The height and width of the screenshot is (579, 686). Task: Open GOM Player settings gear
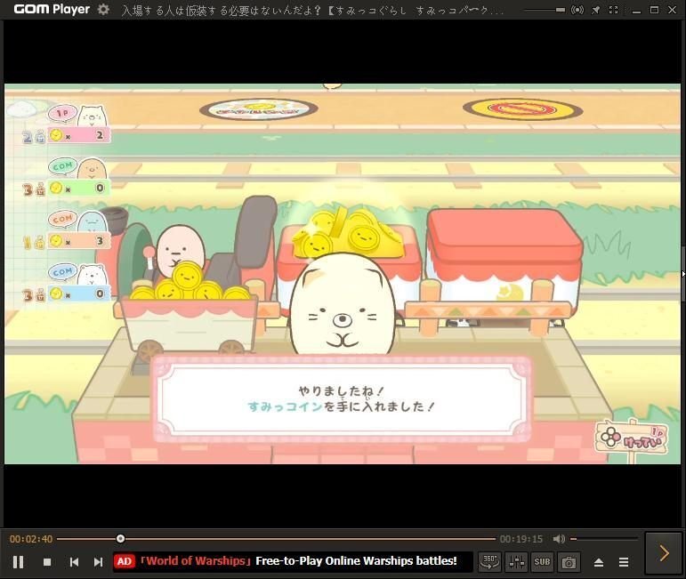[103, 9]
